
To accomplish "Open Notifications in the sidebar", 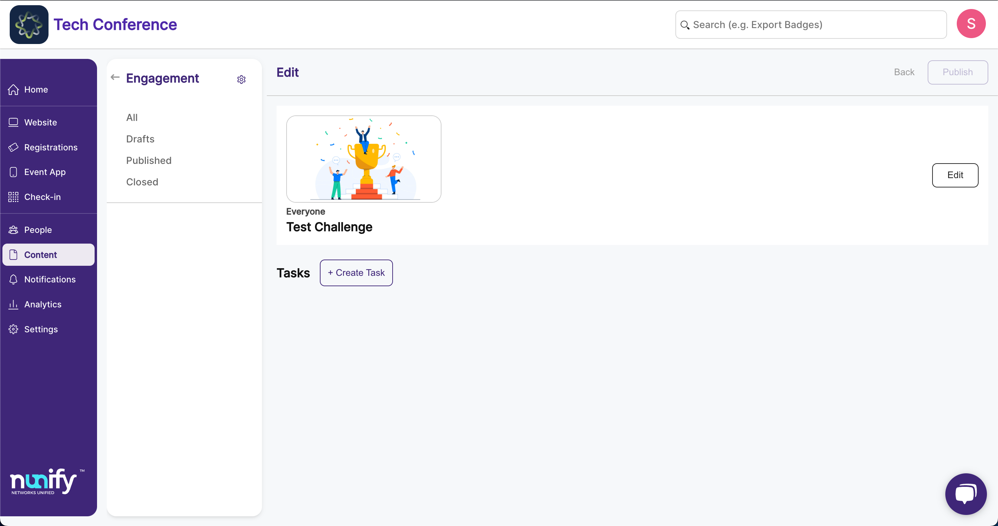I will tap(50, 279).
